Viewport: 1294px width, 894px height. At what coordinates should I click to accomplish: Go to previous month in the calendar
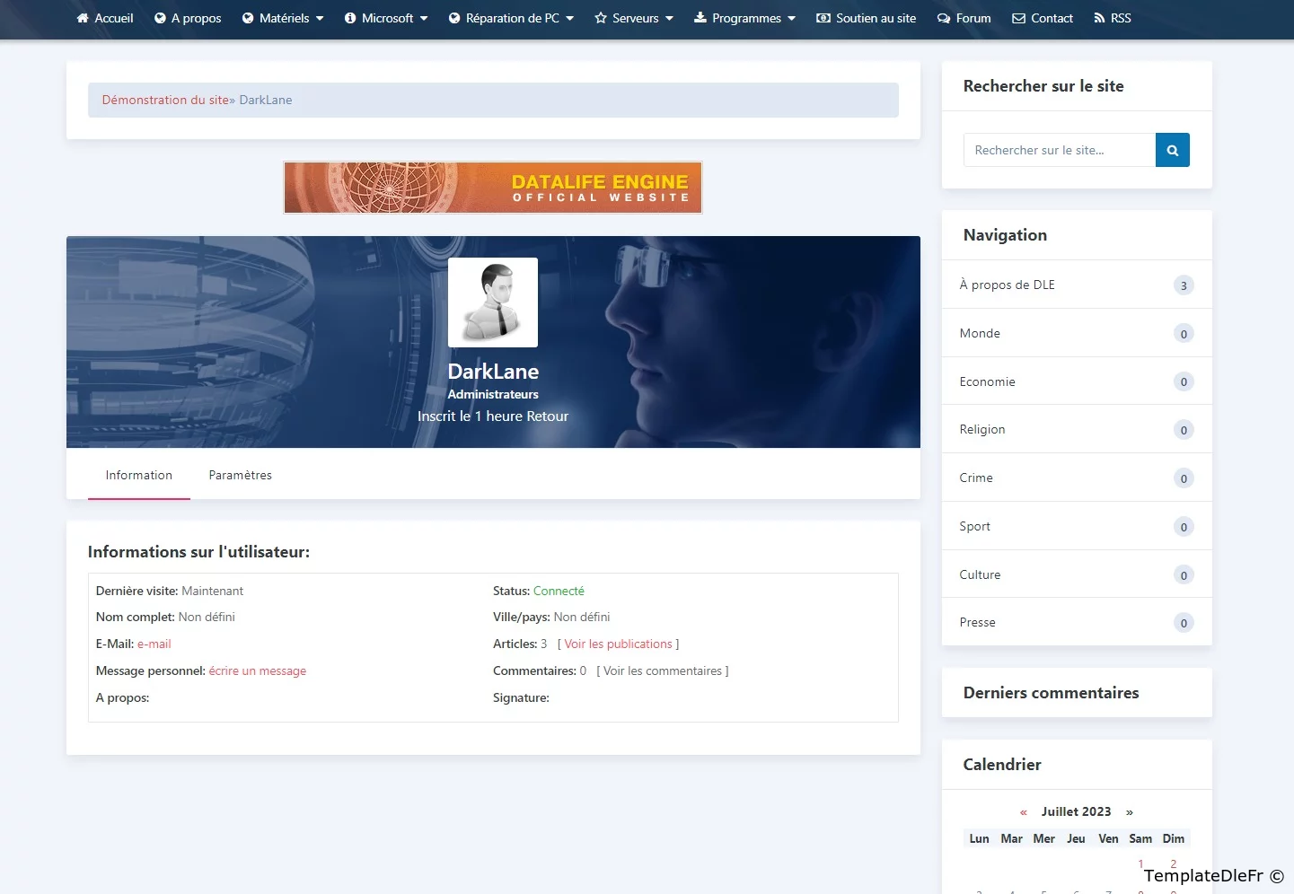[1023, 812]
